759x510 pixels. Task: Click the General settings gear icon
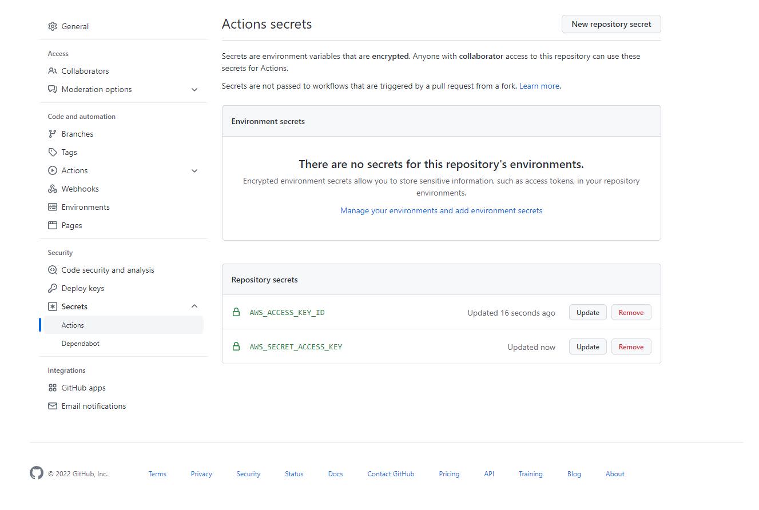click(x=52, y=26)
